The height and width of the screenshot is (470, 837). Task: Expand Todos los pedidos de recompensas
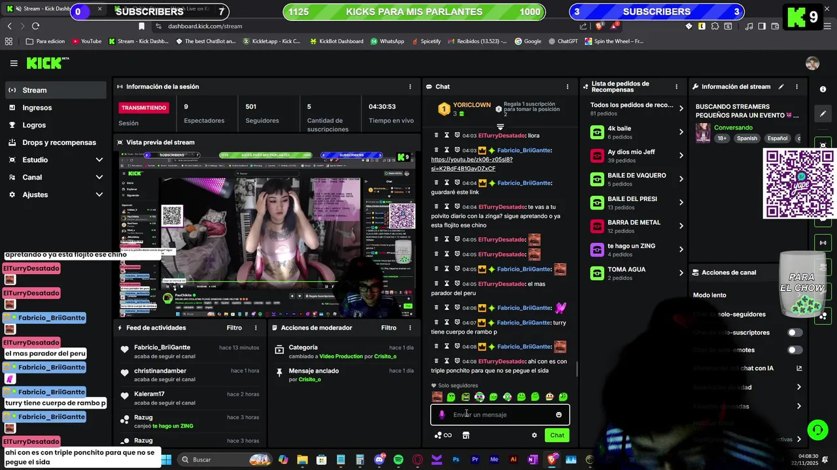point(681,108)
